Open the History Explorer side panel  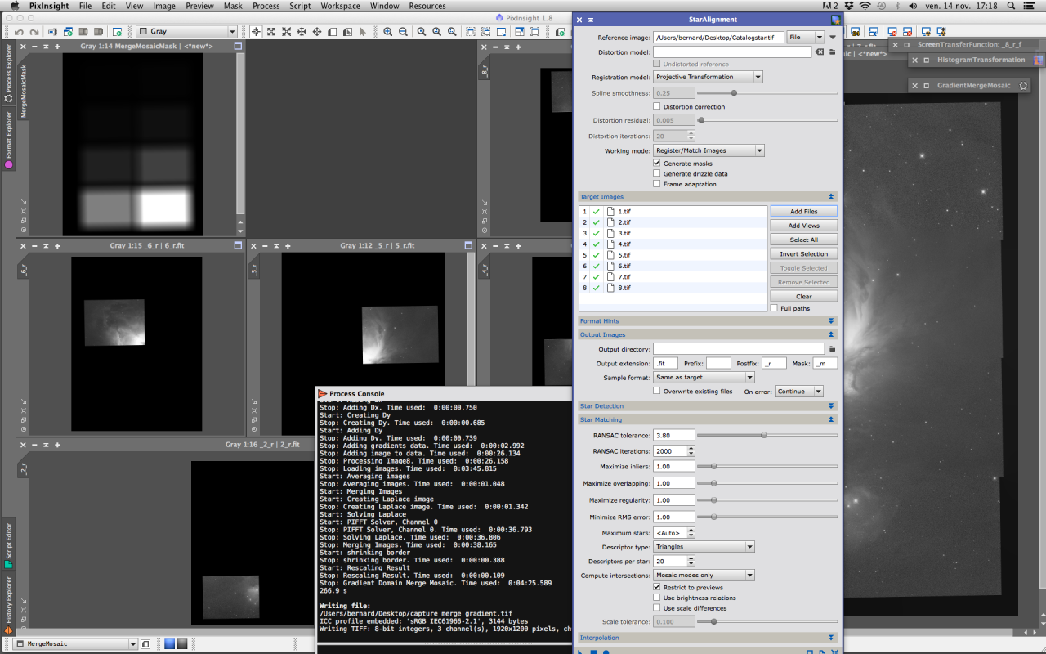coord(9,605)
